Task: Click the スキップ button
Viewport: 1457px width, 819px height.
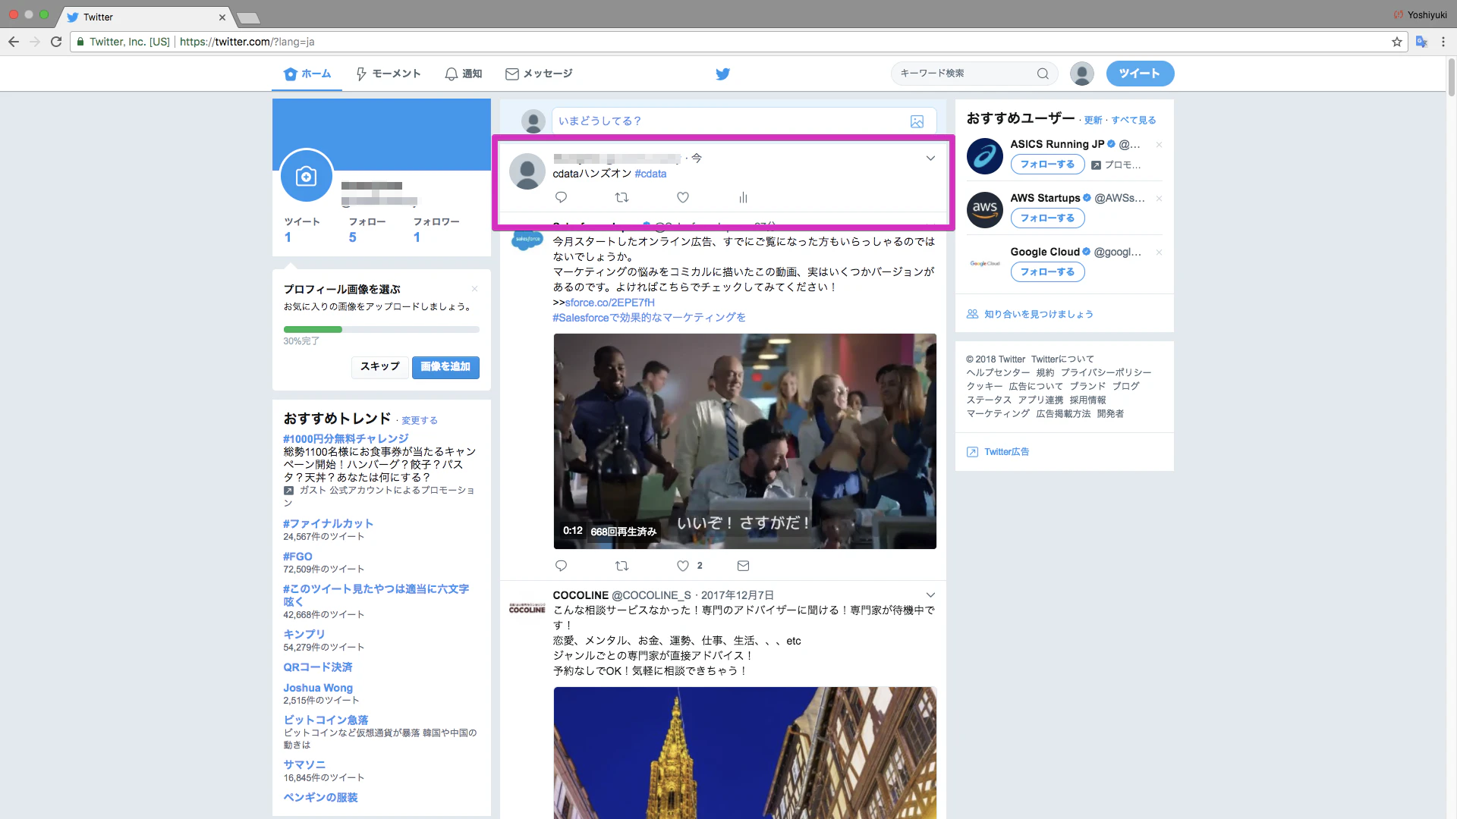Action: [x=379, y=367]
